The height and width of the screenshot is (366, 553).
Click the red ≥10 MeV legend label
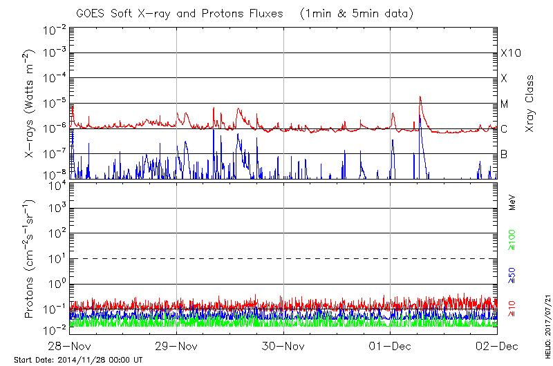[512, 307]
